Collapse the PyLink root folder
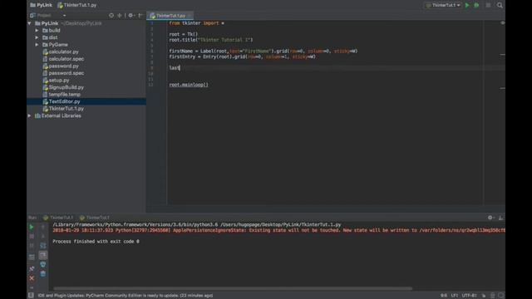 [x=30, y=23]
